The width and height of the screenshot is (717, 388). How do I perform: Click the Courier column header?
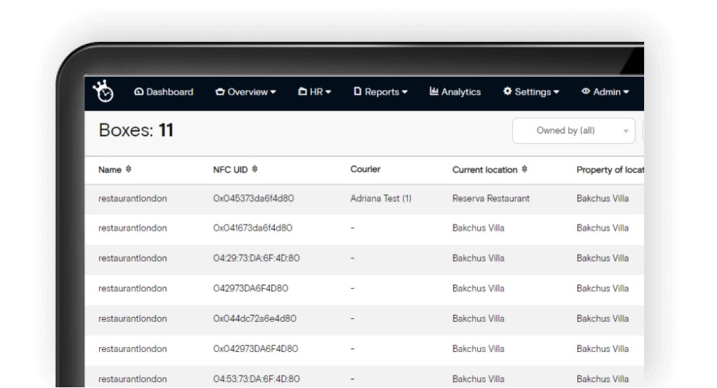(x=365, y=169)
